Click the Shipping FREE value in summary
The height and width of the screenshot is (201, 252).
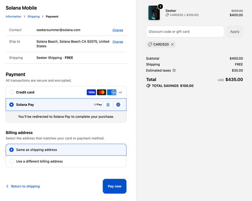tap(239, 64)
